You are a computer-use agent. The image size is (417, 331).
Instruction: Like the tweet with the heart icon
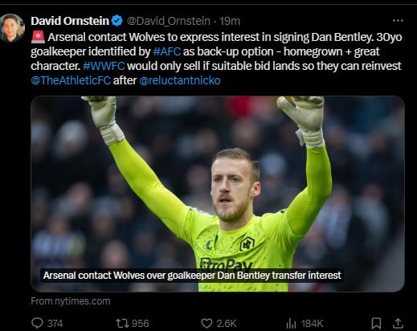(206, 323)
